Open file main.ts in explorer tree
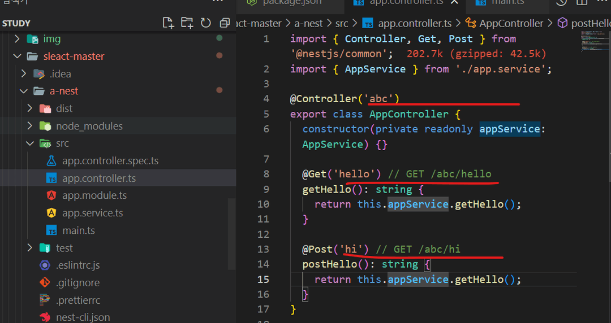Image resolution: width=611 pixels, height=323 pixels. pyautogui.click(x=78, y=230)
